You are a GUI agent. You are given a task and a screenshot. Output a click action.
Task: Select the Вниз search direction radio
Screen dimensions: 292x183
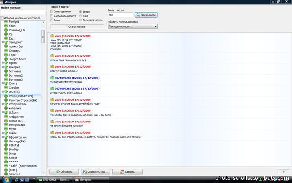click(81, 16)
